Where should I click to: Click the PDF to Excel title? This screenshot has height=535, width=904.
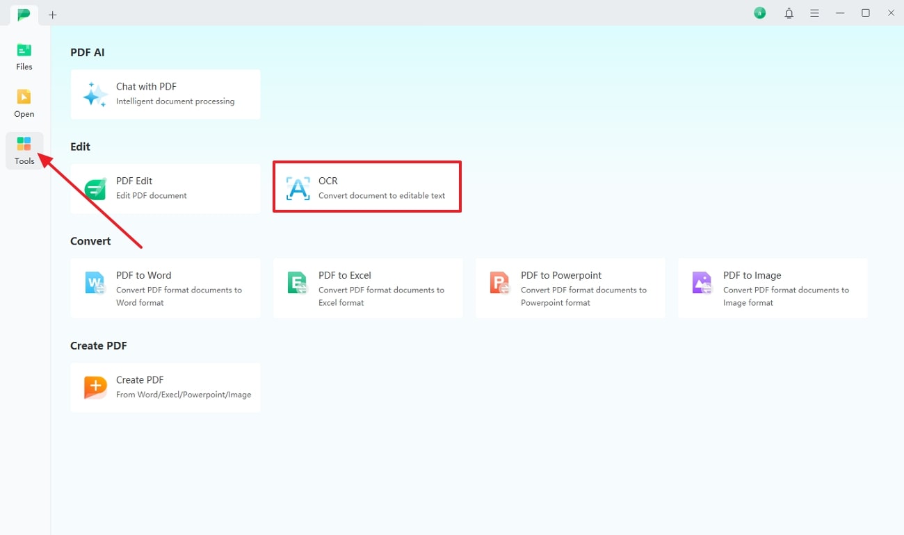[x=345, y=275]
